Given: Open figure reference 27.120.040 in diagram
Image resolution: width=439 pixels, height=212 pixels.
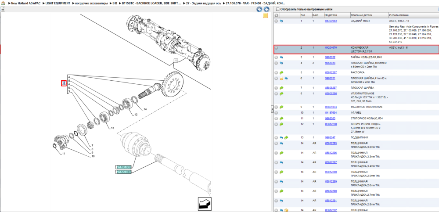Looking at the screenshot, I should (124, 172).
